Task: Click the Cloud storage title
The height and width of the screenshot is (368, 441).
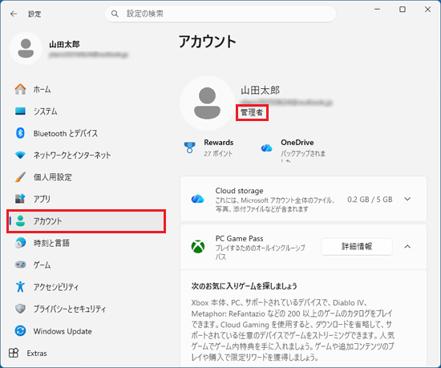Action: coord(240,191)
